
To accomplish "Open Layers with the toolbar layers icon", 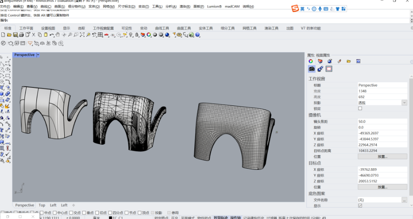I will (x=143, y=35).
